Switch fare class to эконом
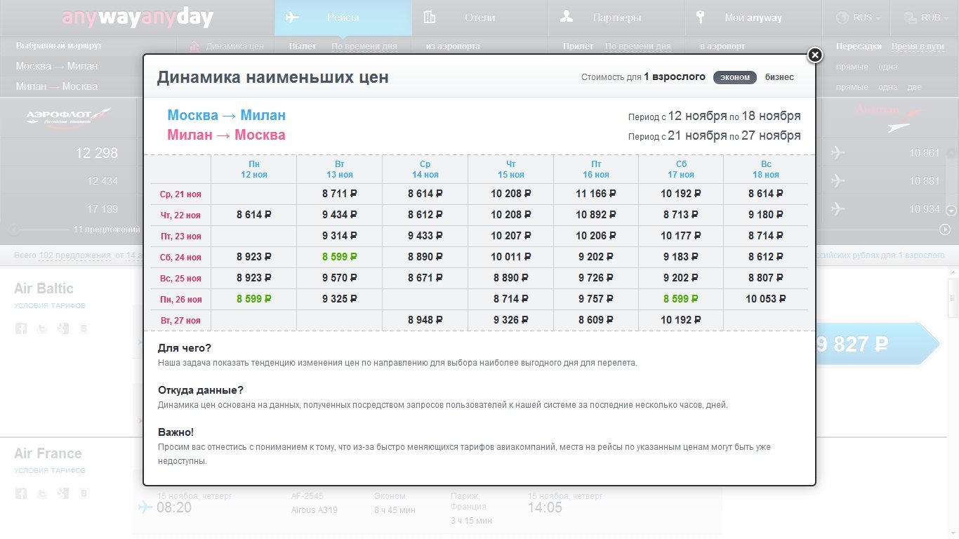Viewport: 959px width, 539px height. 734,77
